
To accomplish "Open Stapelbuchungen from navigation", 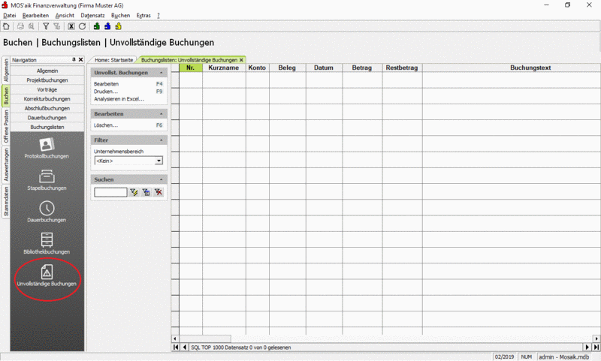I will click(47, 180).
